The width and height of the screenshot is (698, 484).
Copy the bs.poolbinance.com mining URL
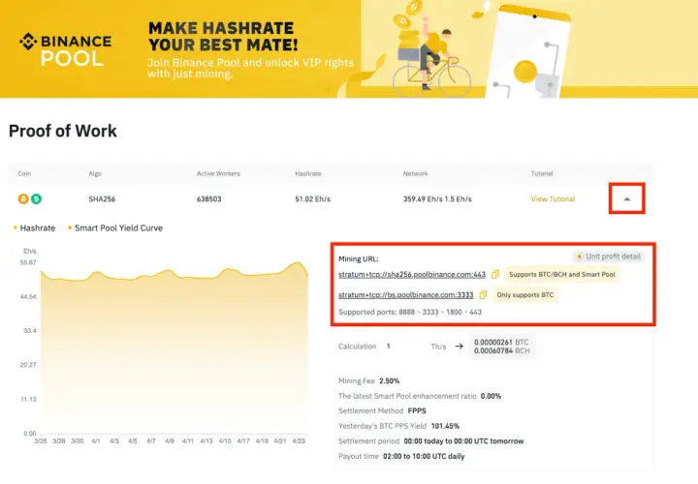tap(483, 294)
